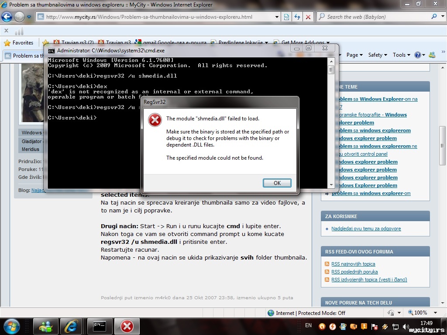447x335 pixels.
Task: Open 'RSS izdvojenih topica (vesti i članci)' link
Action: (x=369, y=280)
